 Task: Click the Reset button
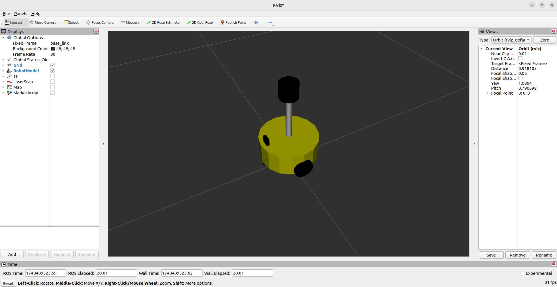[8, 283]
